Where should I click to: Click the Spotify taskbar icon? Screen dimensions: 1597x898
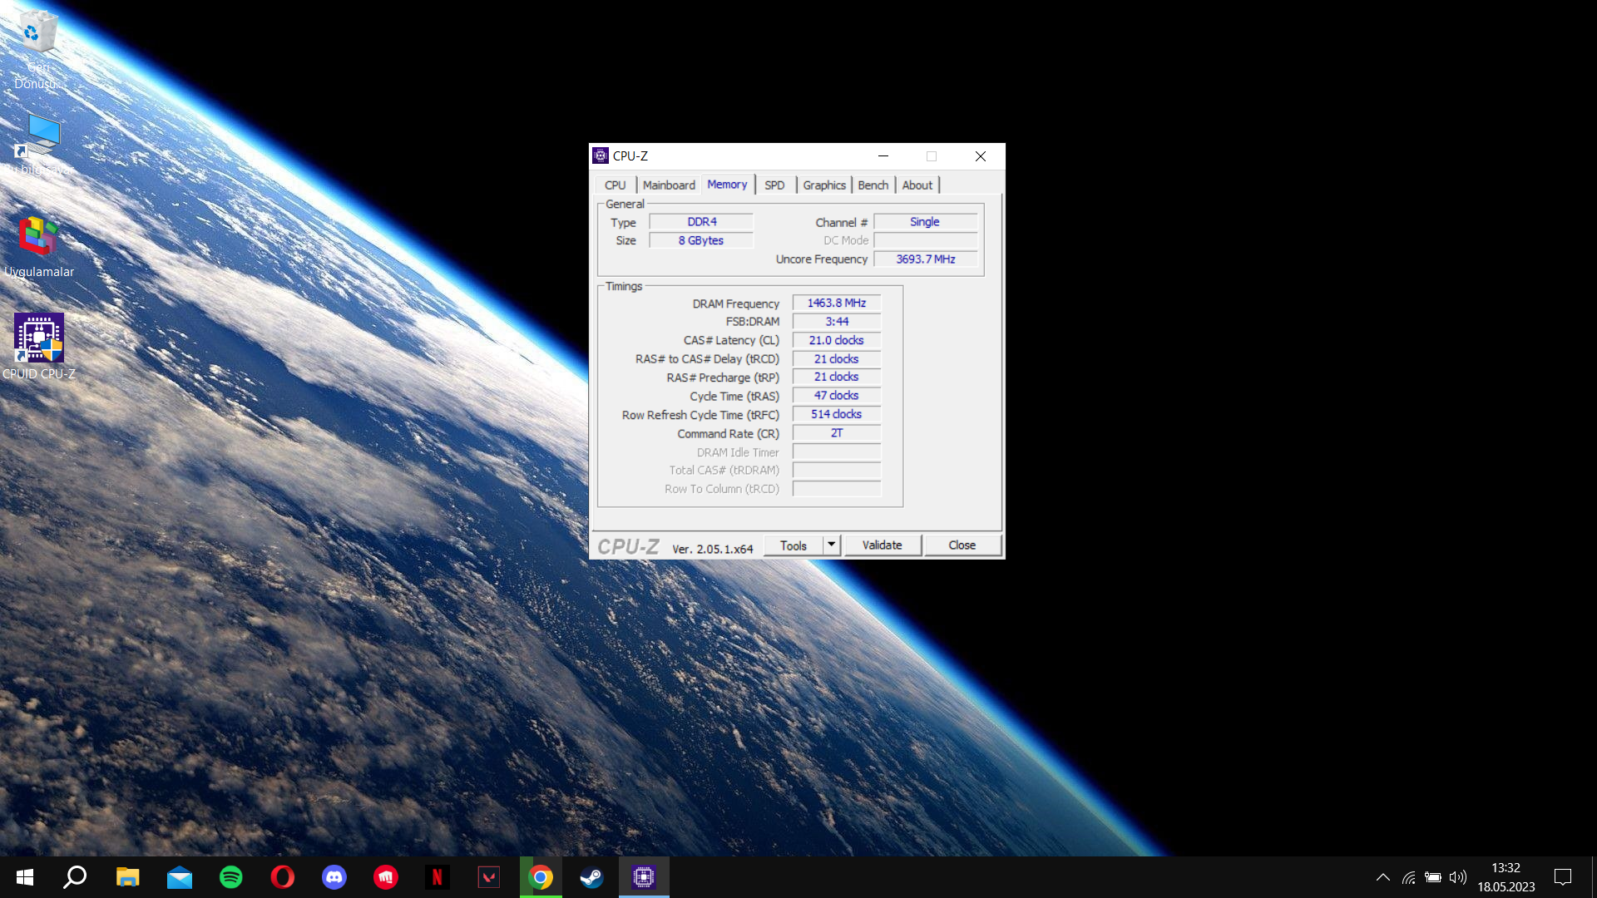[x=231, y=877]
